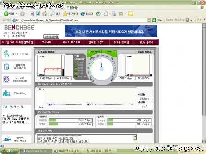Open the test history navigation tab
Image resolution: width=206 pixels, height=154 pixels.
[71, 42]
